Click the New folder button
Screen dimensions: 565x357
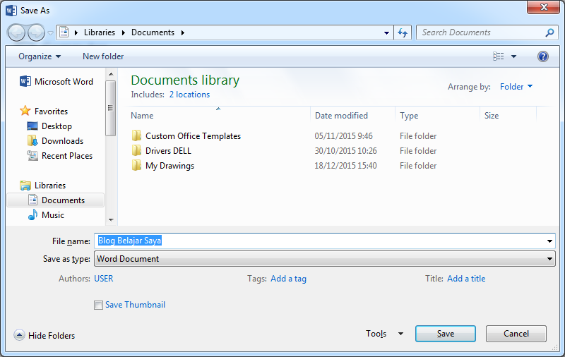click(103, 56)
